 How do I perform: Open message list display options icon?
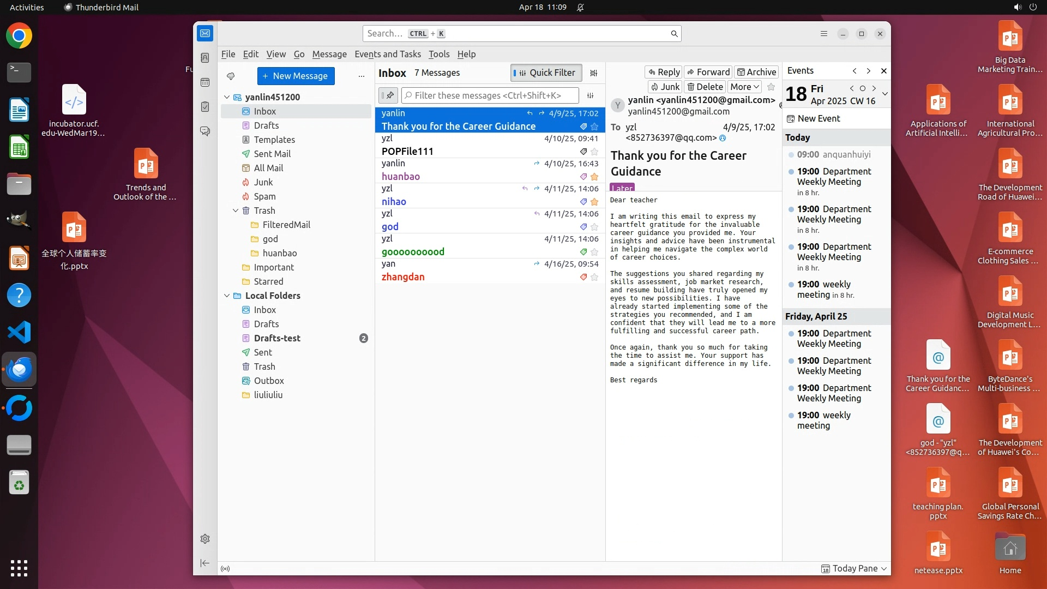pyautogui.click(x=594, y=73)
